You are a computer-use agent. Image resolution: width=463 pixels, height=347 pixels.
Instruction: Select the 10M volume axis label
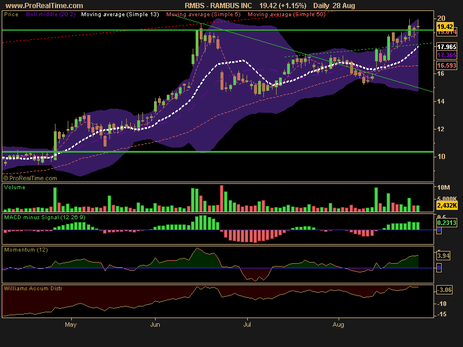pos(443,187)
